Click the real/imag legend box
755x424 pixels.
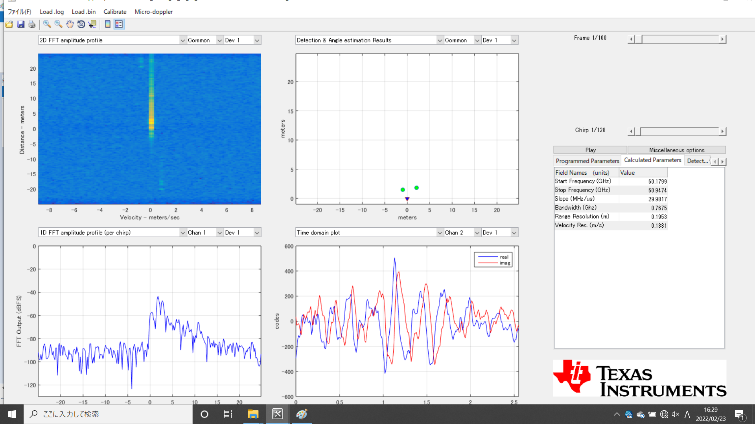pos(493,260)
